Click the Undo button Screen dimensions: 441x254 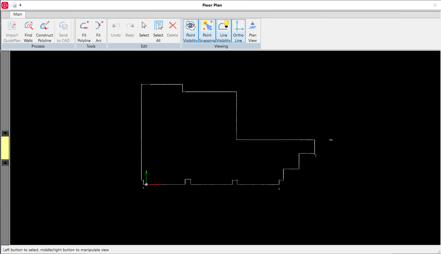pyautogui.click(x=116, y=31)
